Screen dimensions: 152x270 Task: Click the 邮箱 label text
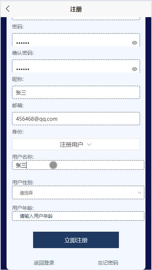coord(18,105)
